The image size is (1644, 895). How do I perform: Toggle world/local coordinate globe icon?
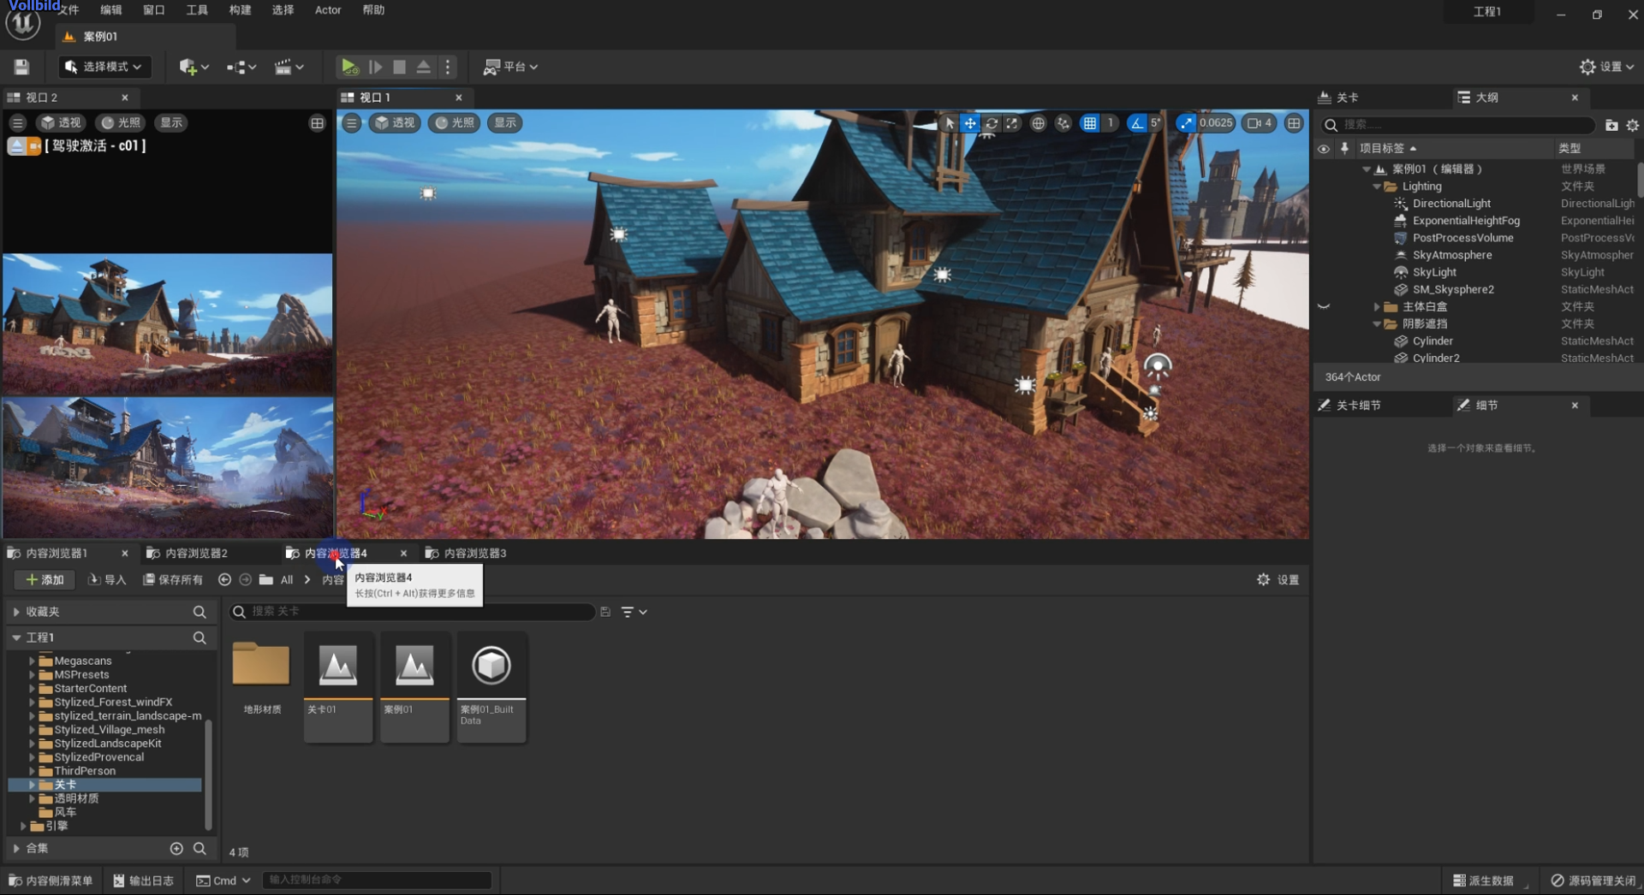pyautogui.click(x=1038, y=123)
